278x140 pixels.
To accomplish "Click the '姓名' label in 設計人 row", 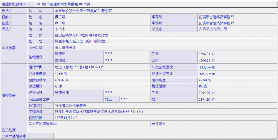I will pyautogui.click(x=36, y=17).
